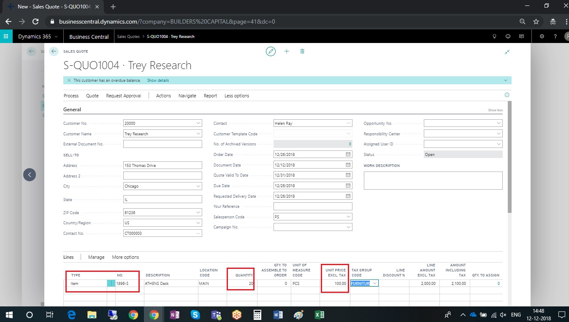Screen dimensions: 569x322
Task: Click Less options in the action bar
Action: [x=237, y=96]
